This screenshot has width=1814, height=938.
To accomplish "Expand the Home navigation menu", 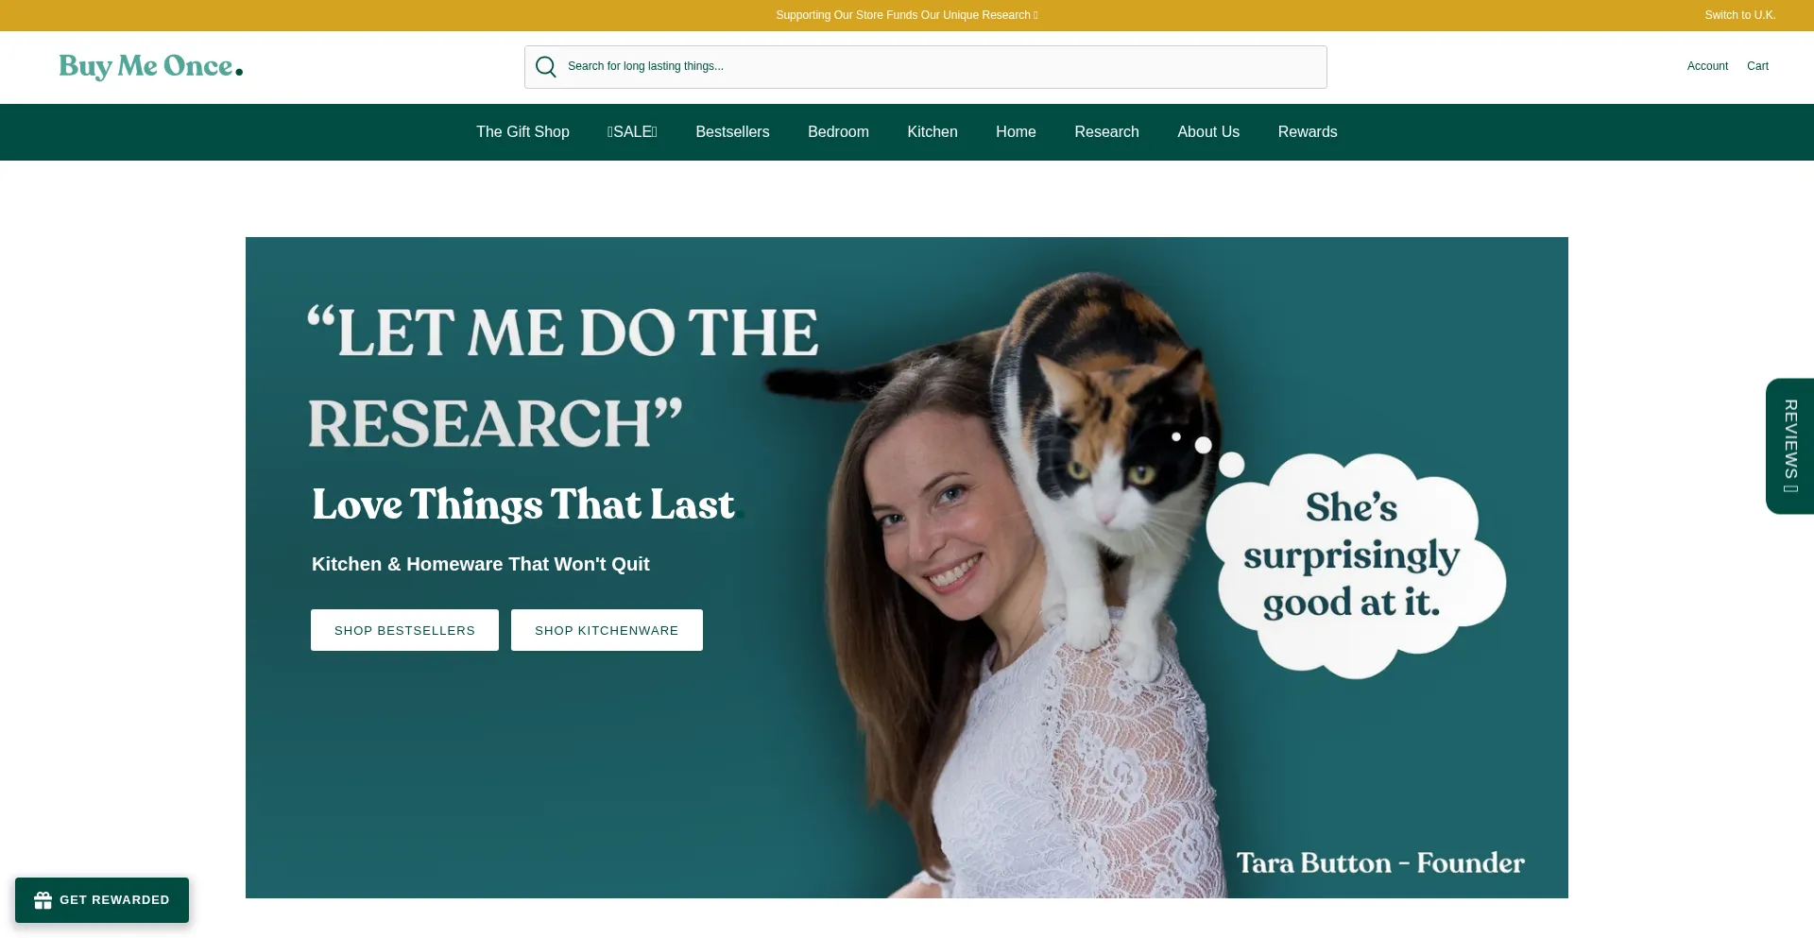I will click(1016, 132).
